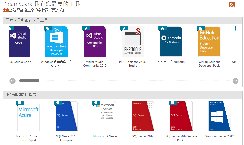Open PHP Tools for Visual Studio image
This screenshot has width=244, height=145.
[133, 41]
